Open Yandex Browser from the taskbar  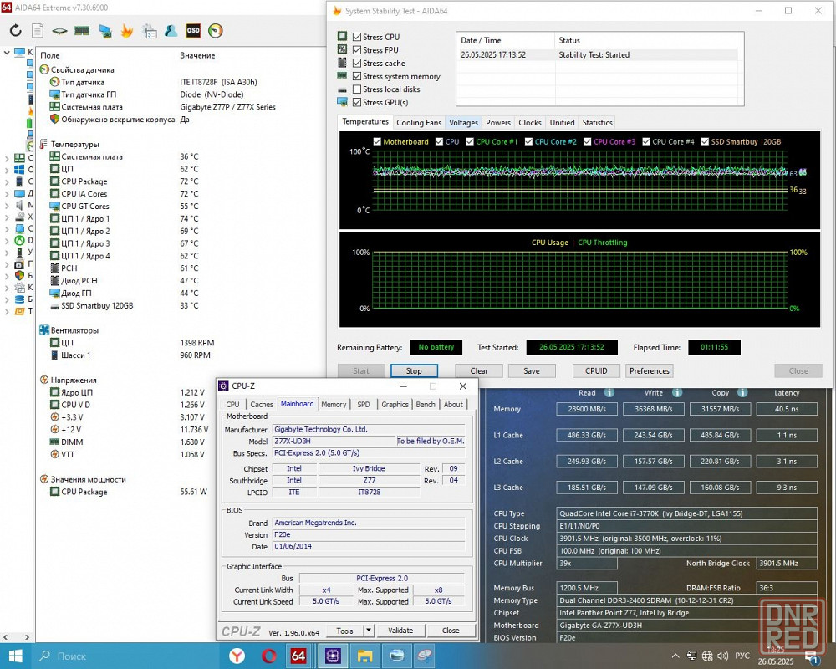[x=237, y=656]
